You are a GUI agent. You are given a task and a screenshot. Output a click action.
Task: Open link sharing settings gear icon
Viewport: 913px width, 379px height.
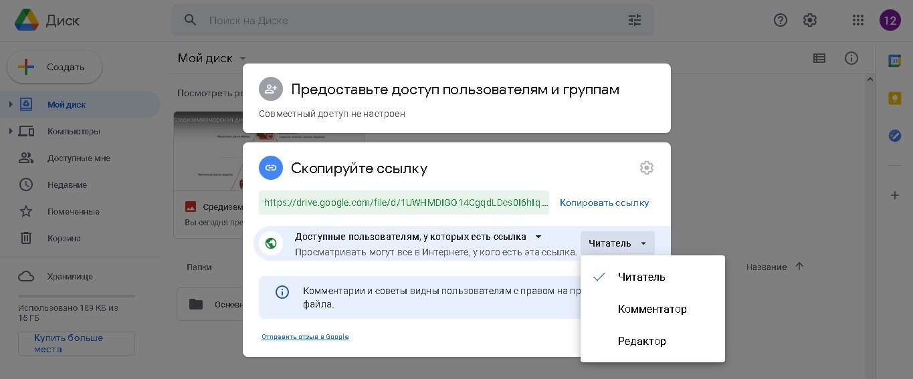tap(646, 168)
